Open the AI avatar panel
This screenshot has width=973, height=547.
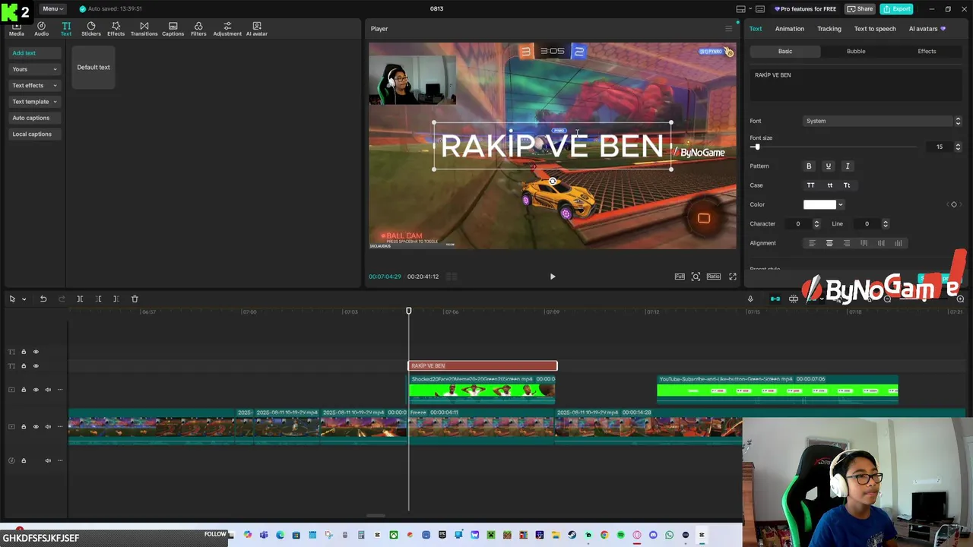point(256,29)
